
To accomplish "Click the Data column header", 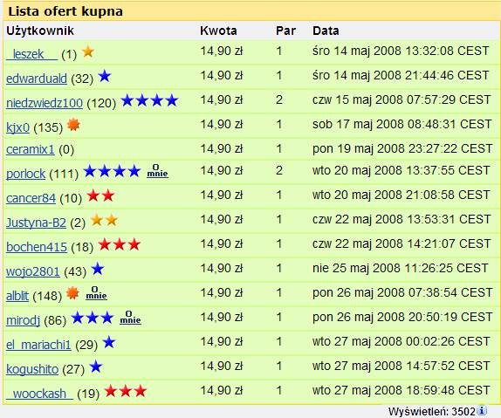I will [326, 31].
